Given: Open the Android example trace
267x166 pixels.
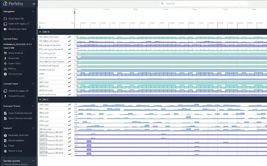Looking at the screenshot, I should coord(5,113).
